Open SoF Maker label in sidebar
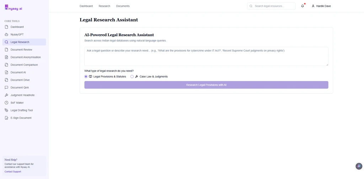The image size is (364, 179). pos(17,103)
